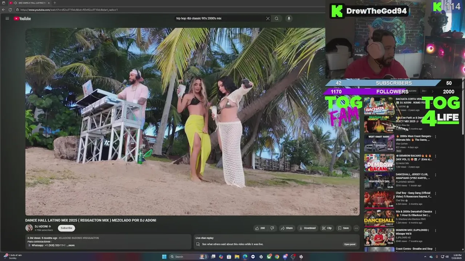Viewport: 465px width, 261px height.
Task: Open the DJ ADONI channel name link
Action: click(x=41, y=226)
